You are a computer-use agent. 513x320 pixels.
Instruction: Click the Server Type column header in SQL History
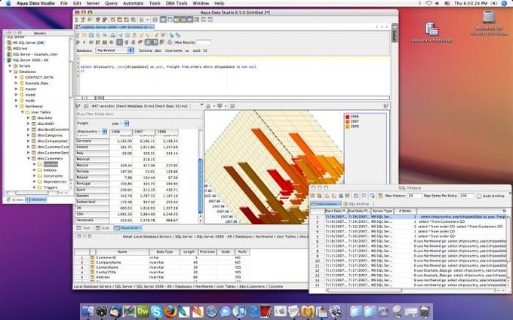point(382,211)
